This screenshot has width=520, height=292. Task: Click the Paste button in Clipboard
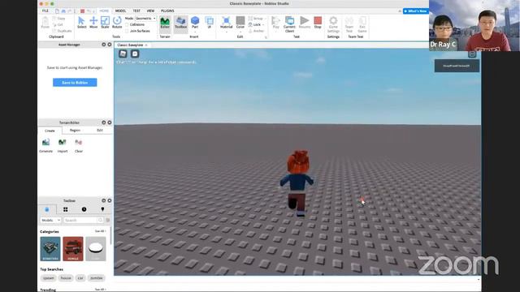coord(45,23)
